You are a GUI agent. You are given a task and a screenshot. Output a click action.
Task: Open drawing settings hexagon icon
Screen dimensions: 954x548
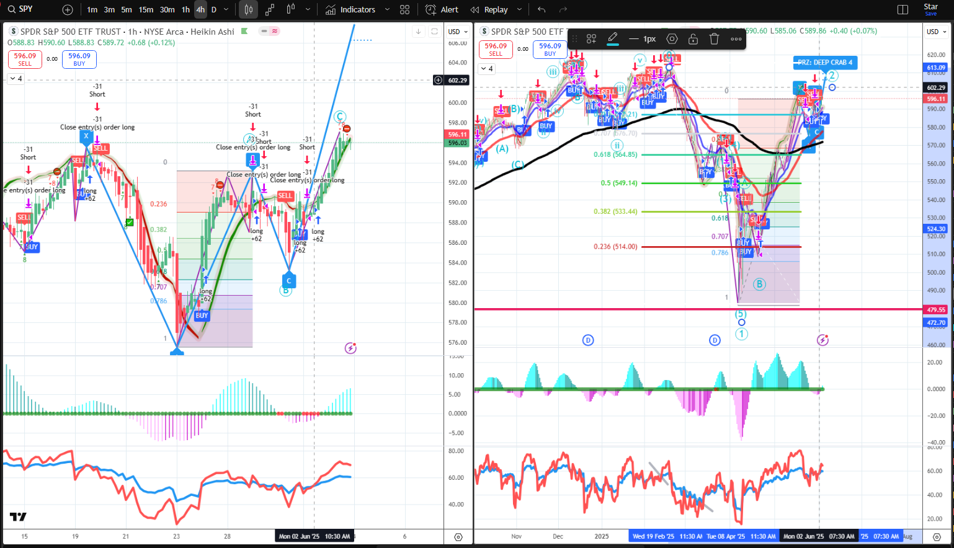click(672, 39)
